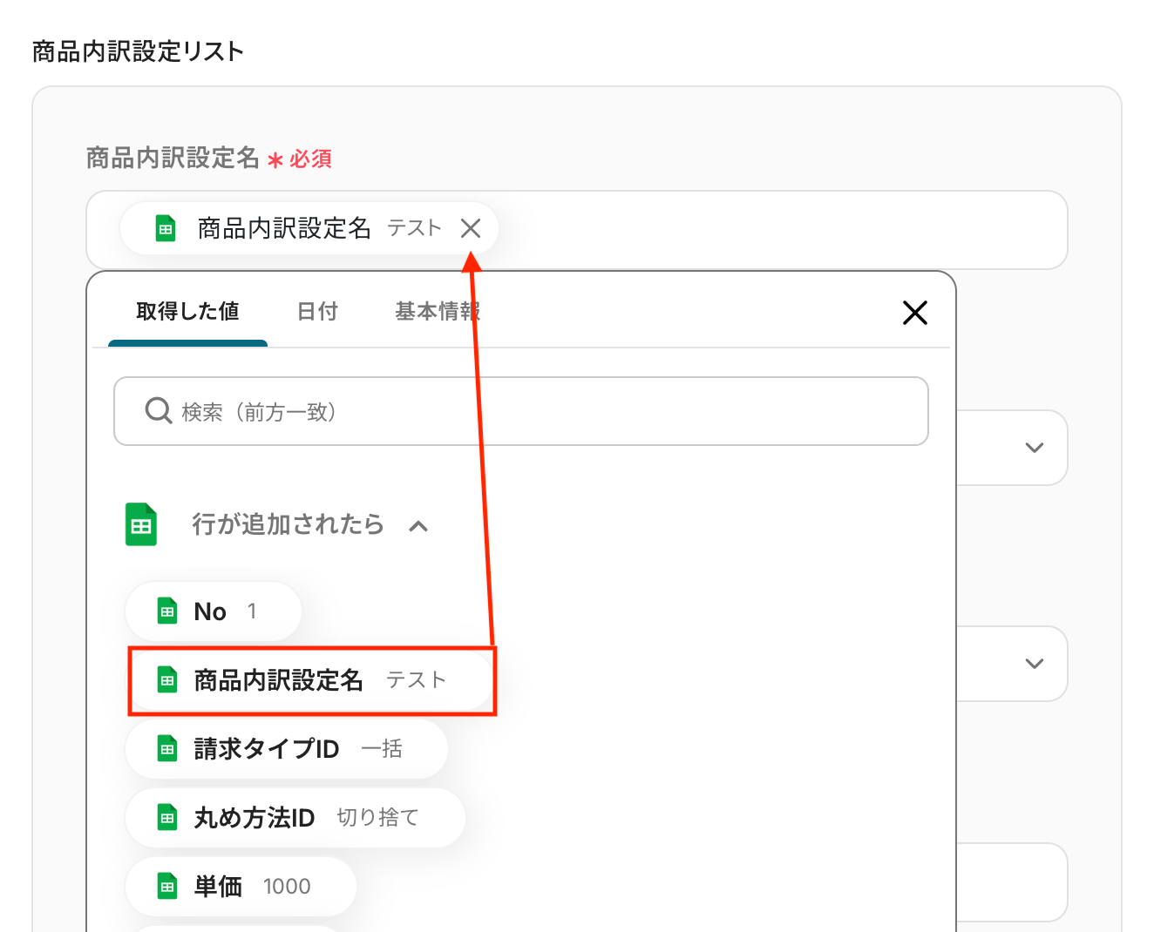This screenshot has height=932, width=1154.
Task: Remove the 商品内訳設定名 chip from the field
Action: (471, 228)
